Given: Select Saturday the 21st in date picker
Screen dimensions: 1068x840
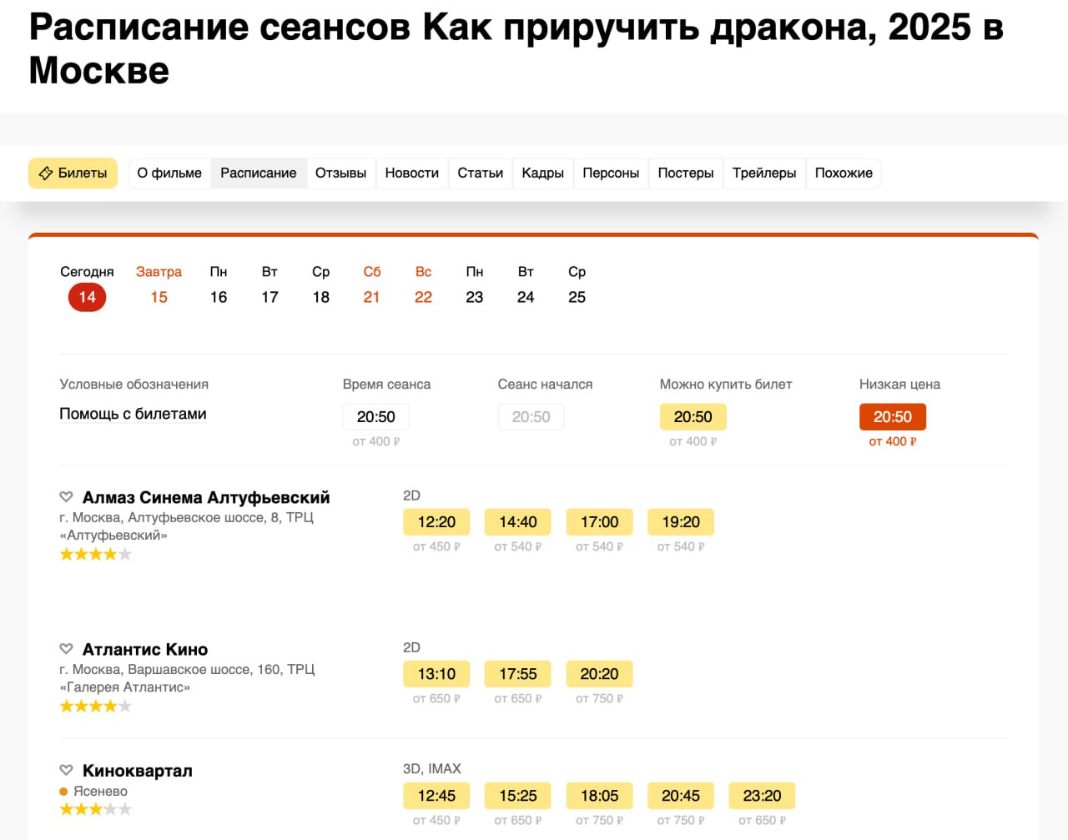Looking at the screenshot, I should pos(371,297).
